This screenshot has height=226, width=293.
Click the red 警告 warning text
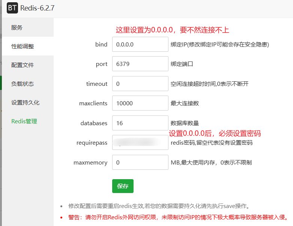point(179,217)
